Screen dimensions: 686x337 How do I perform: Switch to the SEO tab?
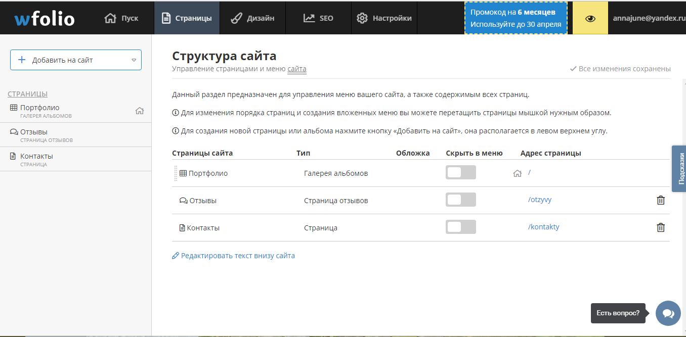318,18
